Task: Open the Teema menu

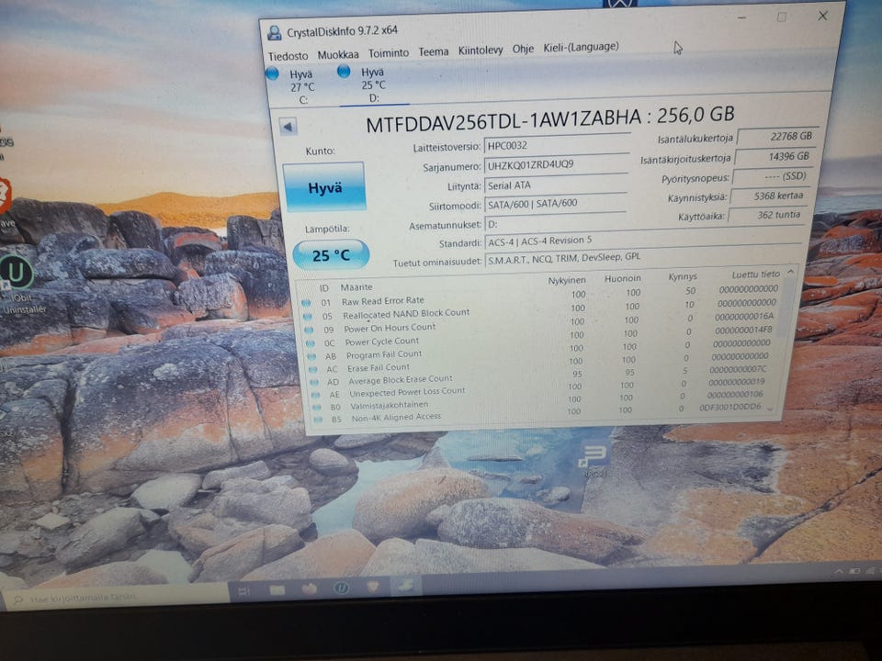Action: [434, 51]
